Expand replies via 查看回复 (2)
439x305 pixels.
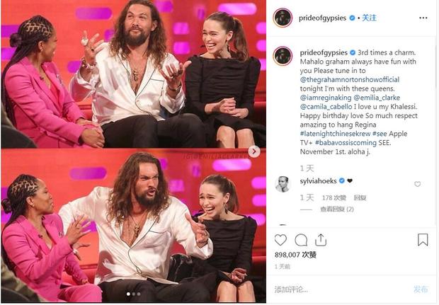pos(337,209)
